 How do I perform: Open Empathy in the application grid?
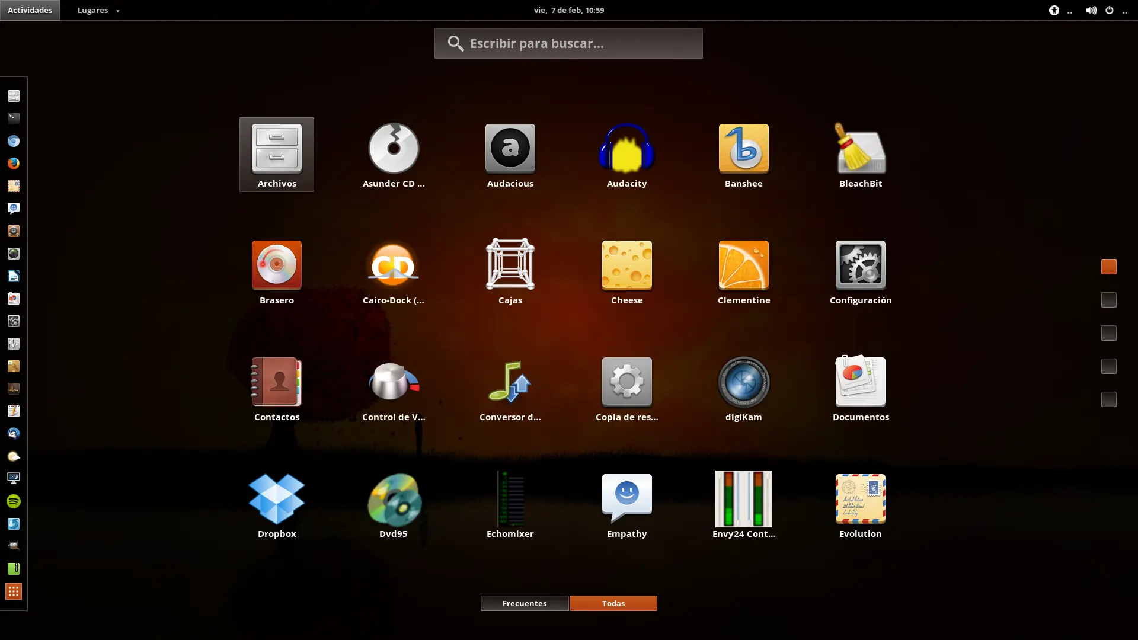point(627,505)
